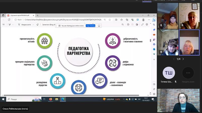
Task: Save as icon in PDF toolbar
Action: (x=137, y=24)
